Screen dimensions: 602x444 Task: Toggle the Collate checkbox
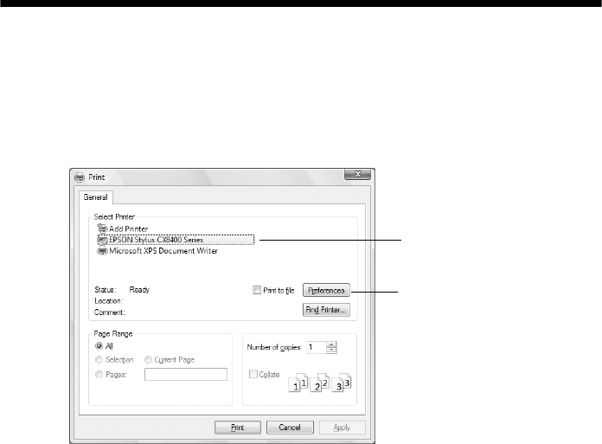[253, 374]
